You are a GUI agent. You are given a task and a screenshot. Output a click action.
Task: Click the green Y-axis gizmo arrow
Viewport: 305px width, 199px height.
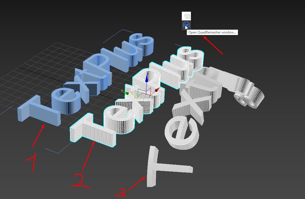(x=126, y=93)
